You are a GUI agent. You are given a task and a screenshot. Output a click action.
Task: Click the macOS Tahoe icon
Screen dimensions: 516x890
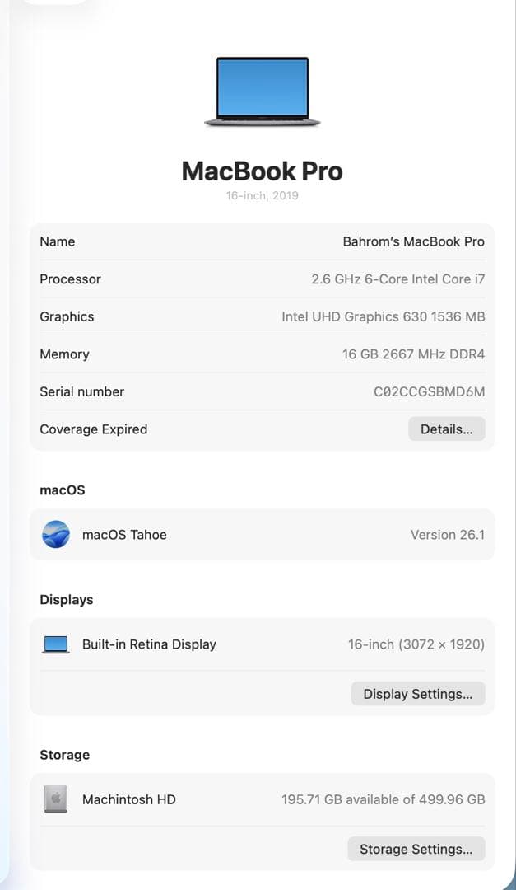pyautogui.click(x=54, y=534)
